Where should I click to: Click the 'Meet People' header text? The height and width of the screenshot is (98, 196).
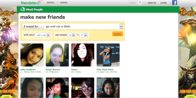[x=34, y=10]
